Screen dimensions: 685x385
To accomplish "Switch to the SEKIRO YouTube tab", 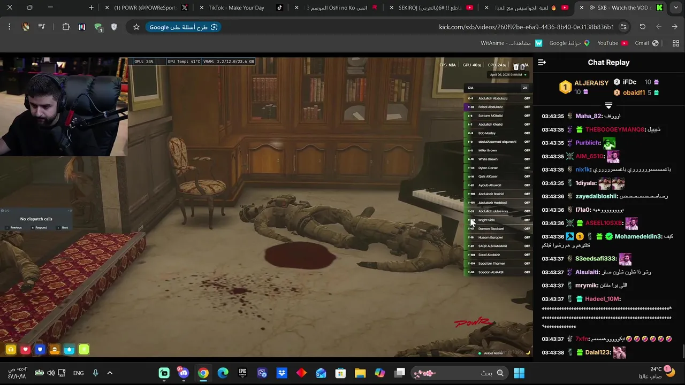I will 432,7.
